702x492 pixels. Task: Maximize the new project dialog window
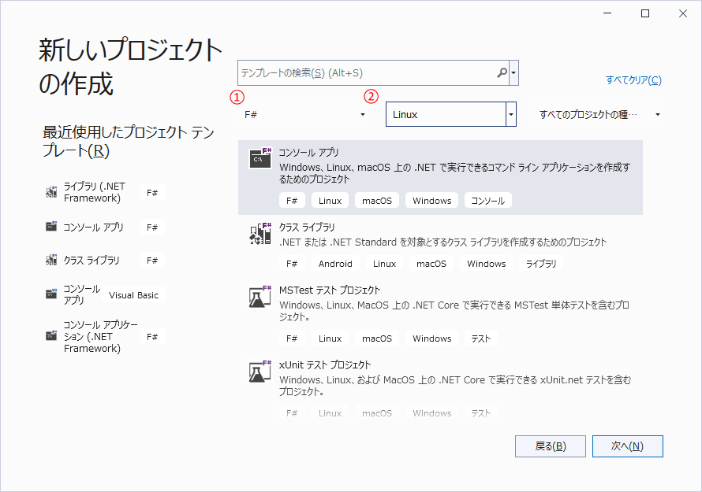tap(644, 13)
